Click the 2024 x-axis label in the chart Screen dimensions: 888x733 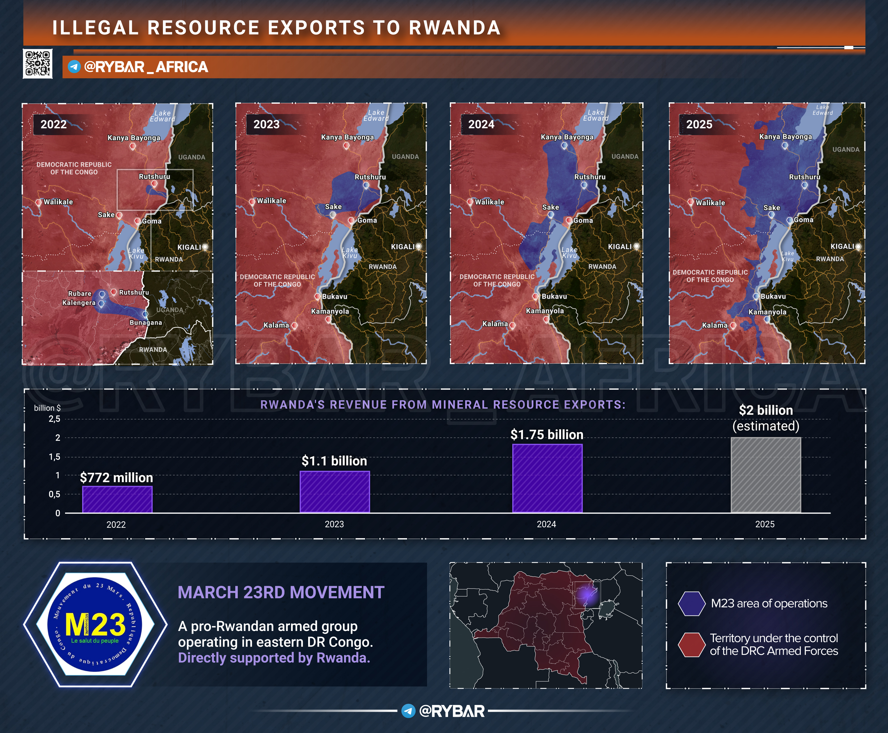[x=546, y=524]
